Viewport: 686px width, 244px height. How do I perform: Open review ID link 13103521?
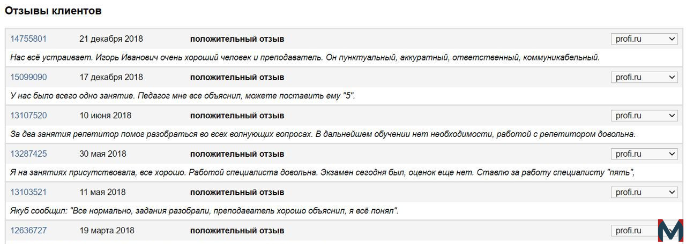coord(28,192)
